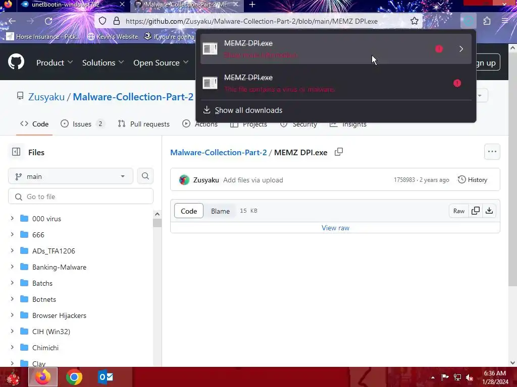517x387 pixels.
Task: Show hidden system tray icons
Action: [x=433, y=377]
